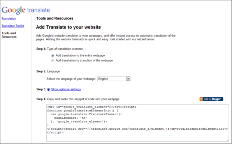Click the pageLanguage: 'en' code line

[70, 118]
